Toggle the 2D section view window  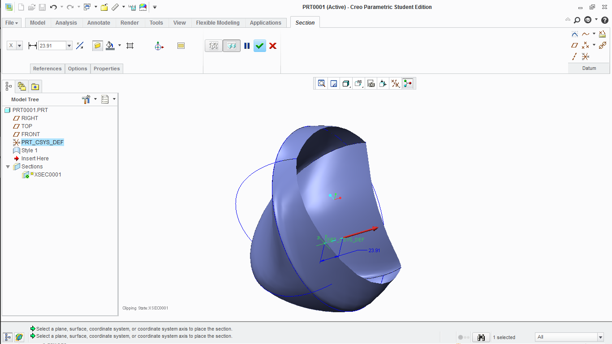pos(181,46)
